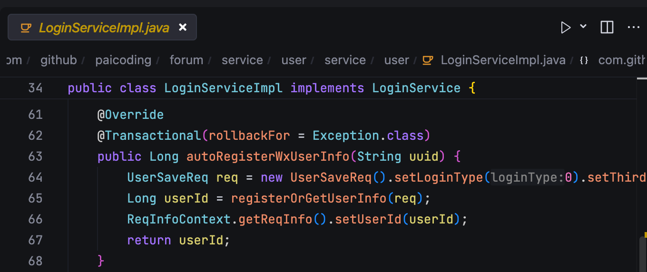Click the Run Java play icon
Viewport: 647px width, 272px height.
565,28
